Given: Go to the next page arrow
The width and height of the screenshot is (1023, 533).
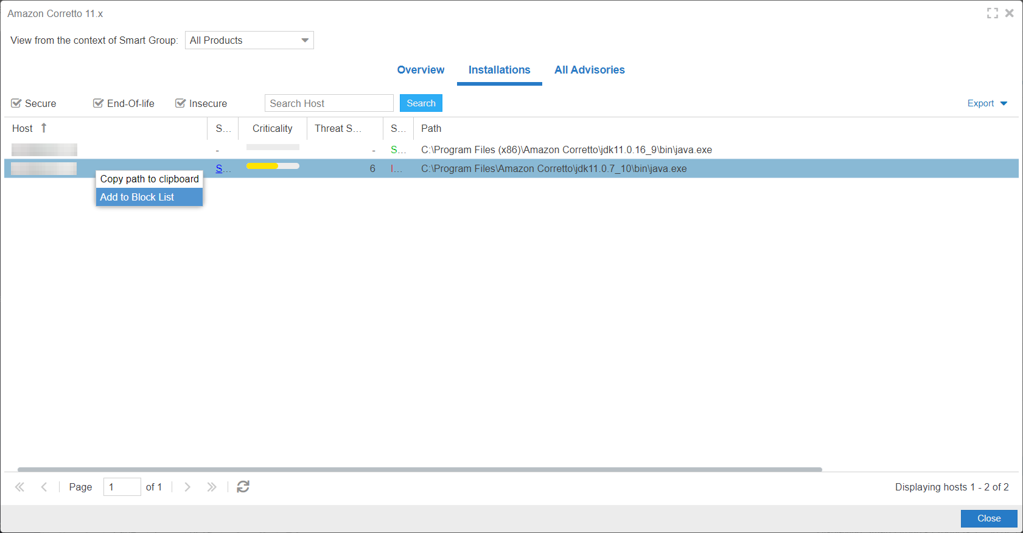Looking at the screenshot, I should [x=187, y=487].
